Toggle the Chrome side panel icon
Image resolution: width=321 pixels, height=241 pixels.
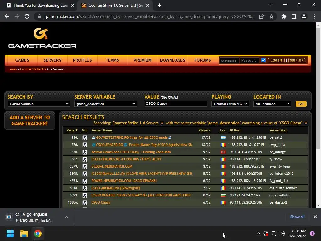[x=294, y=16]
